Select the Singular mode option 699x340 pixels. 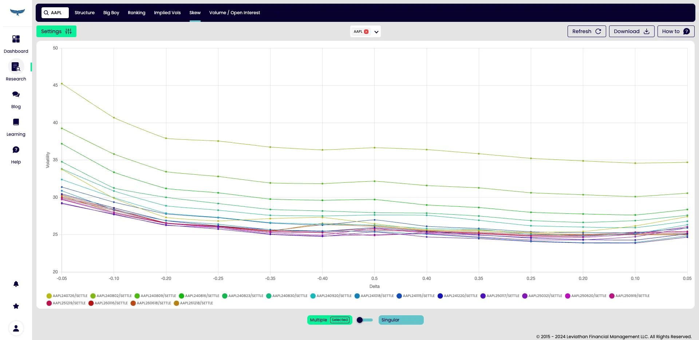click(x=401, y=320)
